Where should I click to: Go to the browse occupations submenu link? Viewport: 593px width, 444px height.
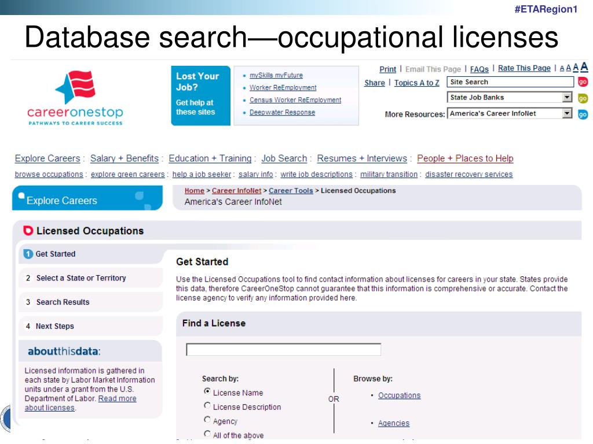click(49, 175)
